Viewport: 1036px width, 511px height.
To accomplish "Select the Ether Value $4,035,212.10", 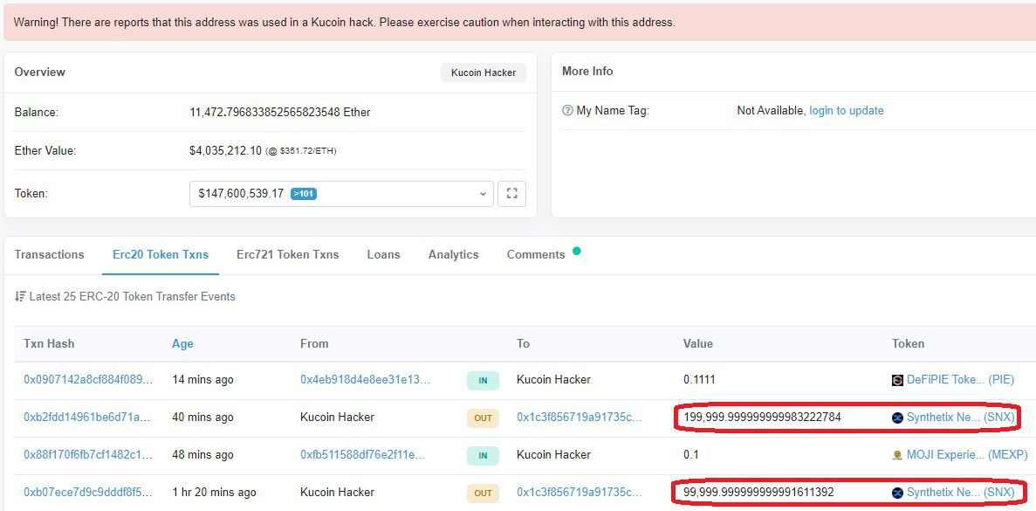I will point(225,151).
